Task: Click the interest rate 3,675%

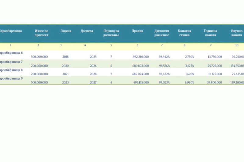Action: point(189,66)
